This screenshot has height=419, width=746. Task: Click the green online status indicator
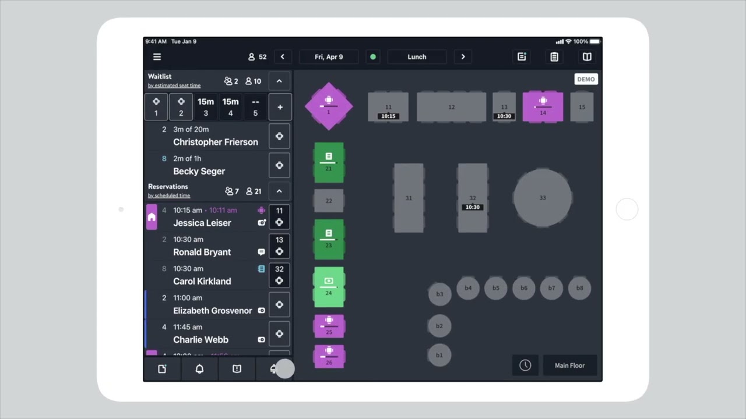pos(373,57)
